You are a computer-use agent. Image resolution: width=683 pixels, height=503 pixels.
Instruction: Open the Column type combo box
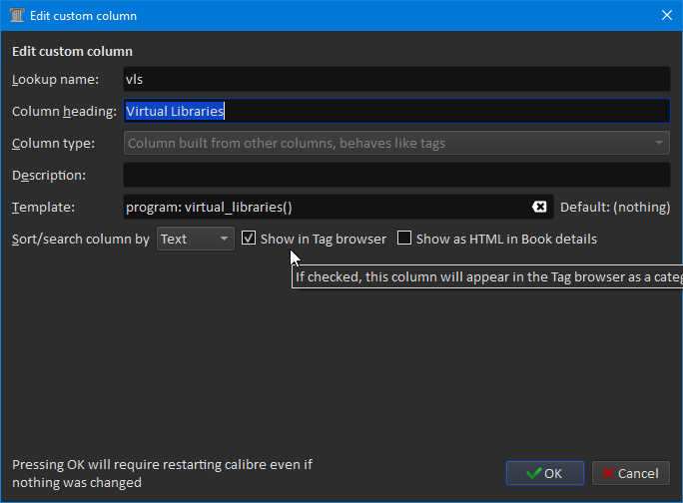[395, 143]
